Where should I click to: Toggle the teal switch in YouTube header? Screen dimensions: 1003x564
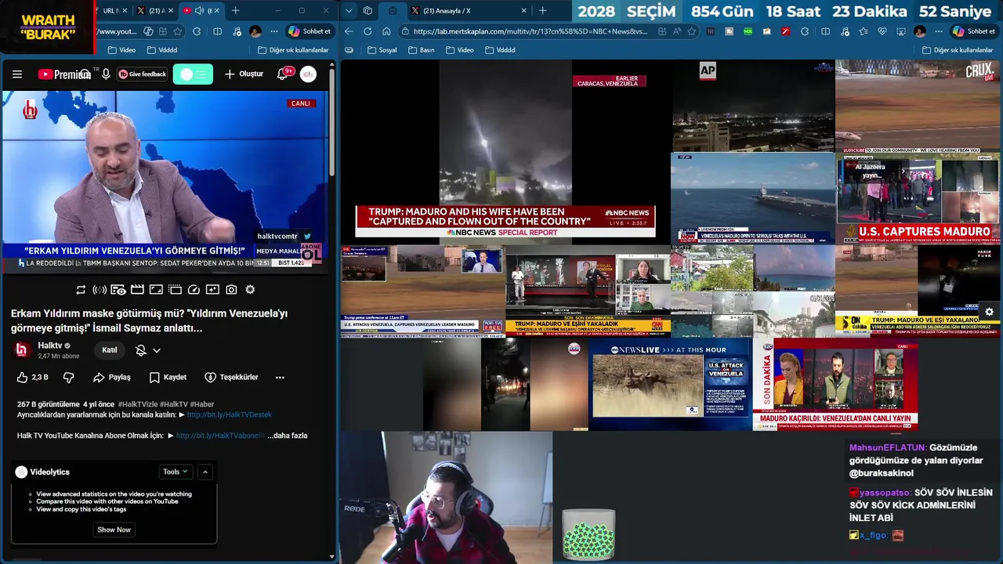coord(193,74)
